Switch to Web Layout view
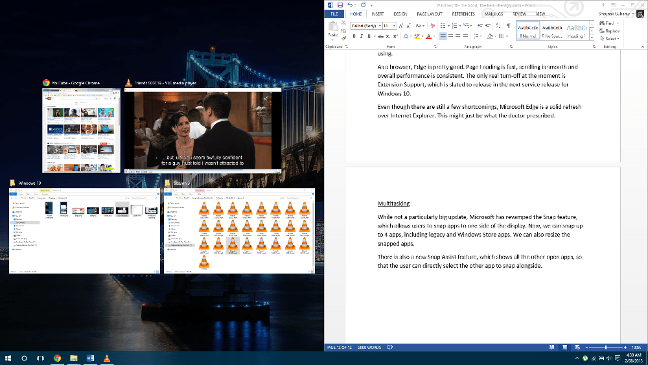Image resolution: width=648 pixels, height=365 pixels. [x=577, y=347]
